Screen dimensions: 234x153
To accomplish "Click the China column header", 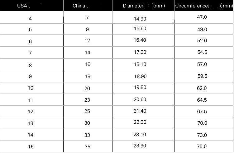I will point(80,6).
